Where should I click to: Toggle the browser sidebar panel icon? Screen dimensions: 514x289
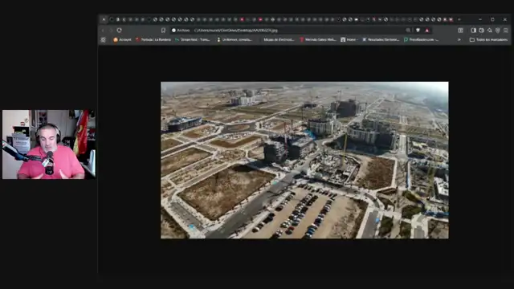[x=473, y=31]
